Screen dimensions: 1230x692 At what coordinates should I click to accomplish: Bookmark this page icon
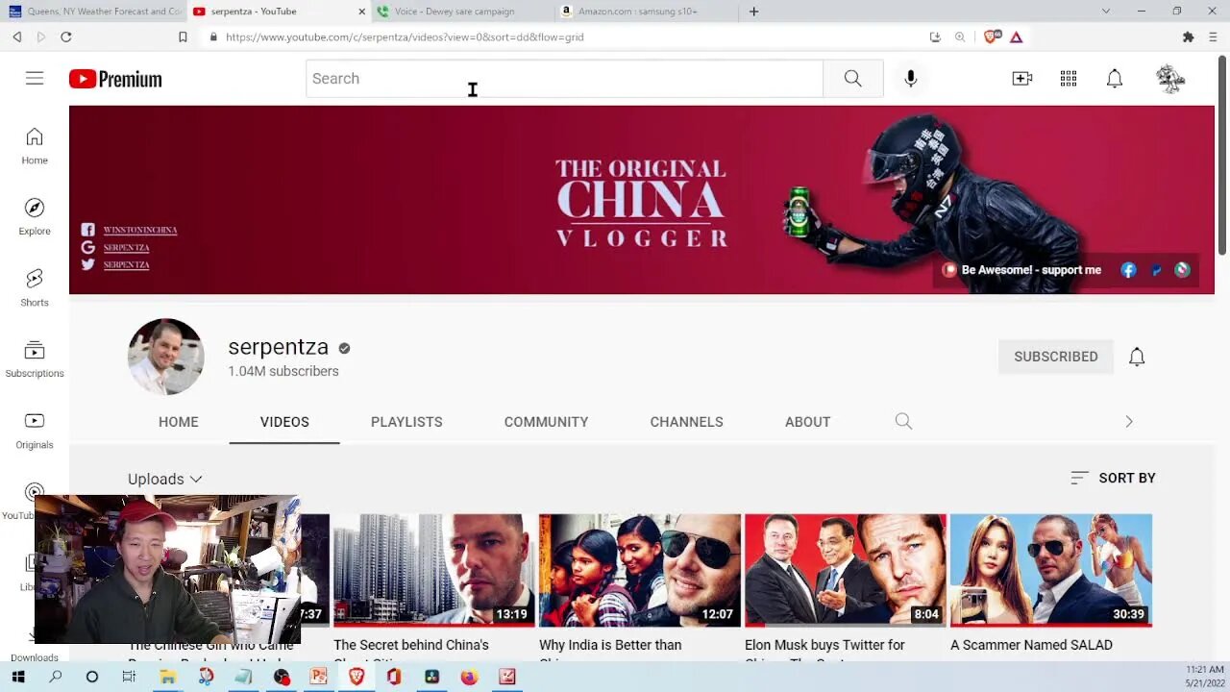183,37
